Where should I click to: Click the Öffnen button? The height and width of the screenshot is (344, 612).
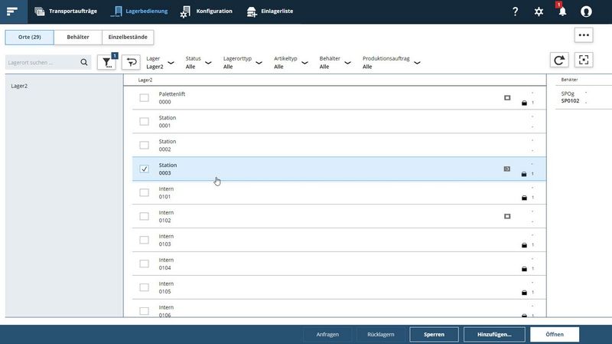(x=554, y=334)
